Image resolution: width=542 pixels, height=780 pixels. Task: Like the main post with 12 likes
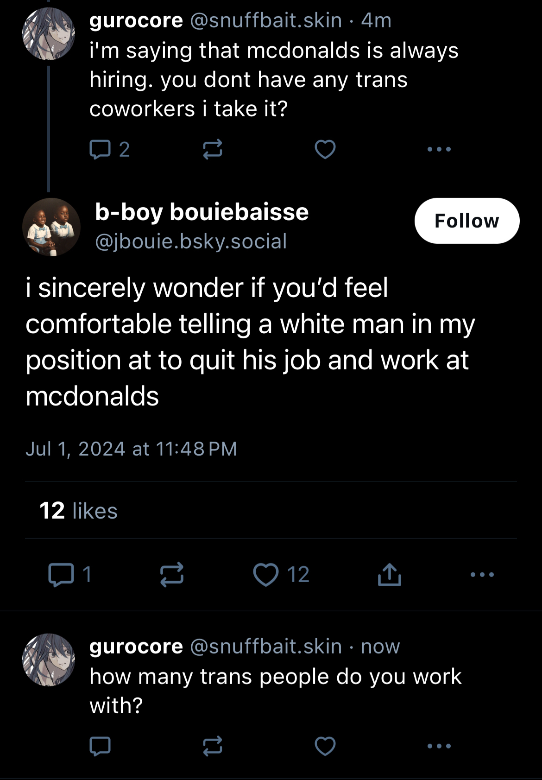(266, 575)
